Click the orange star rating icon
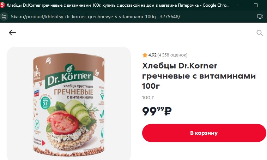267x160 pixels. pos(145,55)
